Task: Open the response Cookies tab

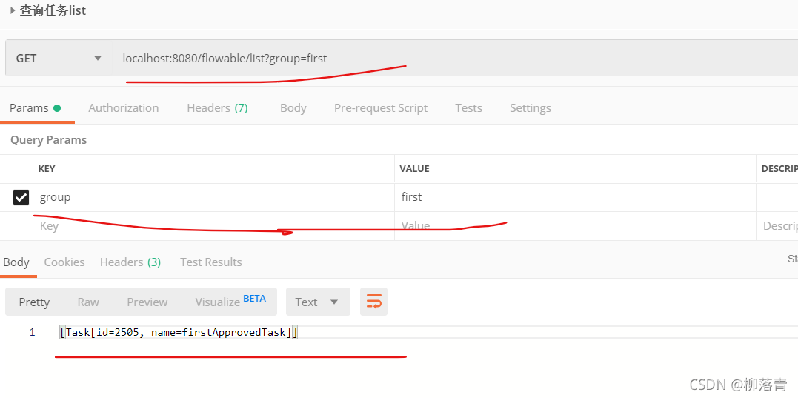Action: point(64,262)
